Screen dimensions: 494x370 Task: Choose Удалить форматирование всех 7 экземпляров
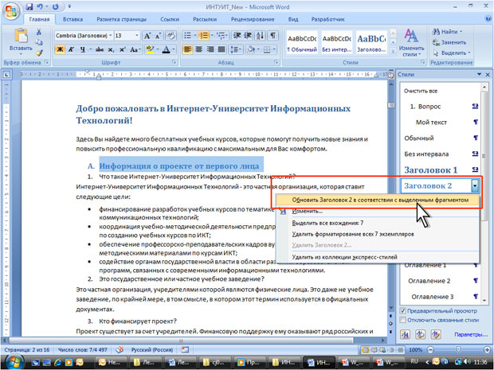click(x=353, y=234)
